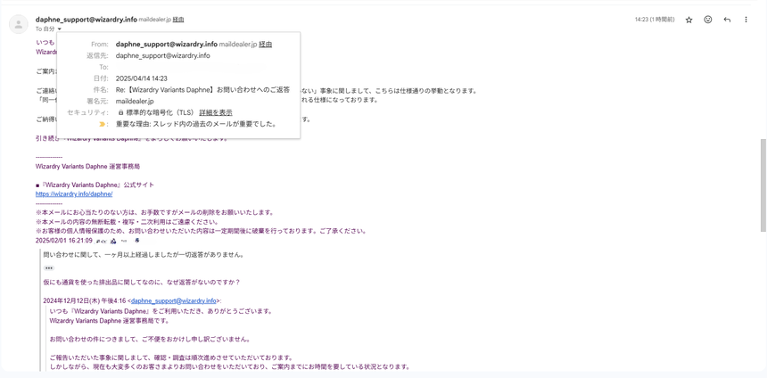
Task: Open the three-dot more options menu
Action: (x=746, y=20)
